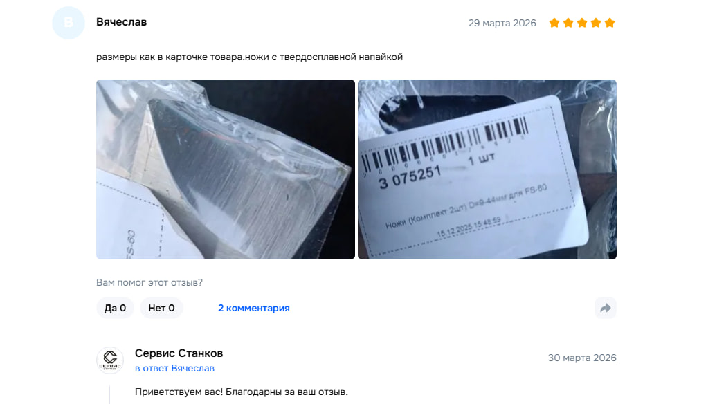Click the review date 29 марта 2026
Image resolution: width=726 pixels, height=404 pixels.
pos(502,23)
